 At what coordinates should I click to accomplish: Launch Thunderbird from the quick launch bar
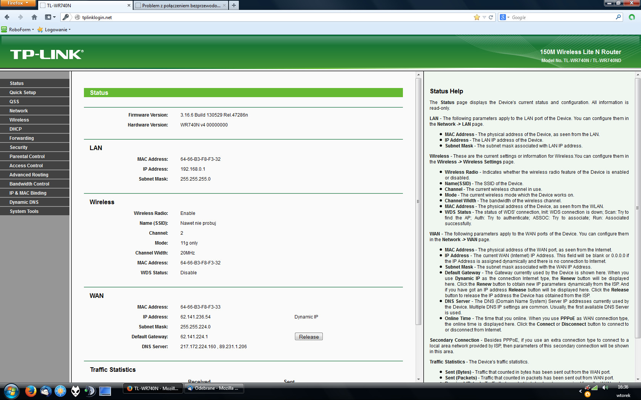[x=46, y=391]
